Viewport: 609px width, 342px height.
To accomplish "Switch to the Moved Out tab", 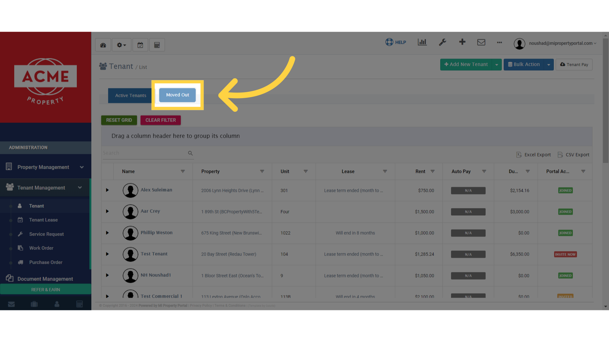I will tap(178, 95).
